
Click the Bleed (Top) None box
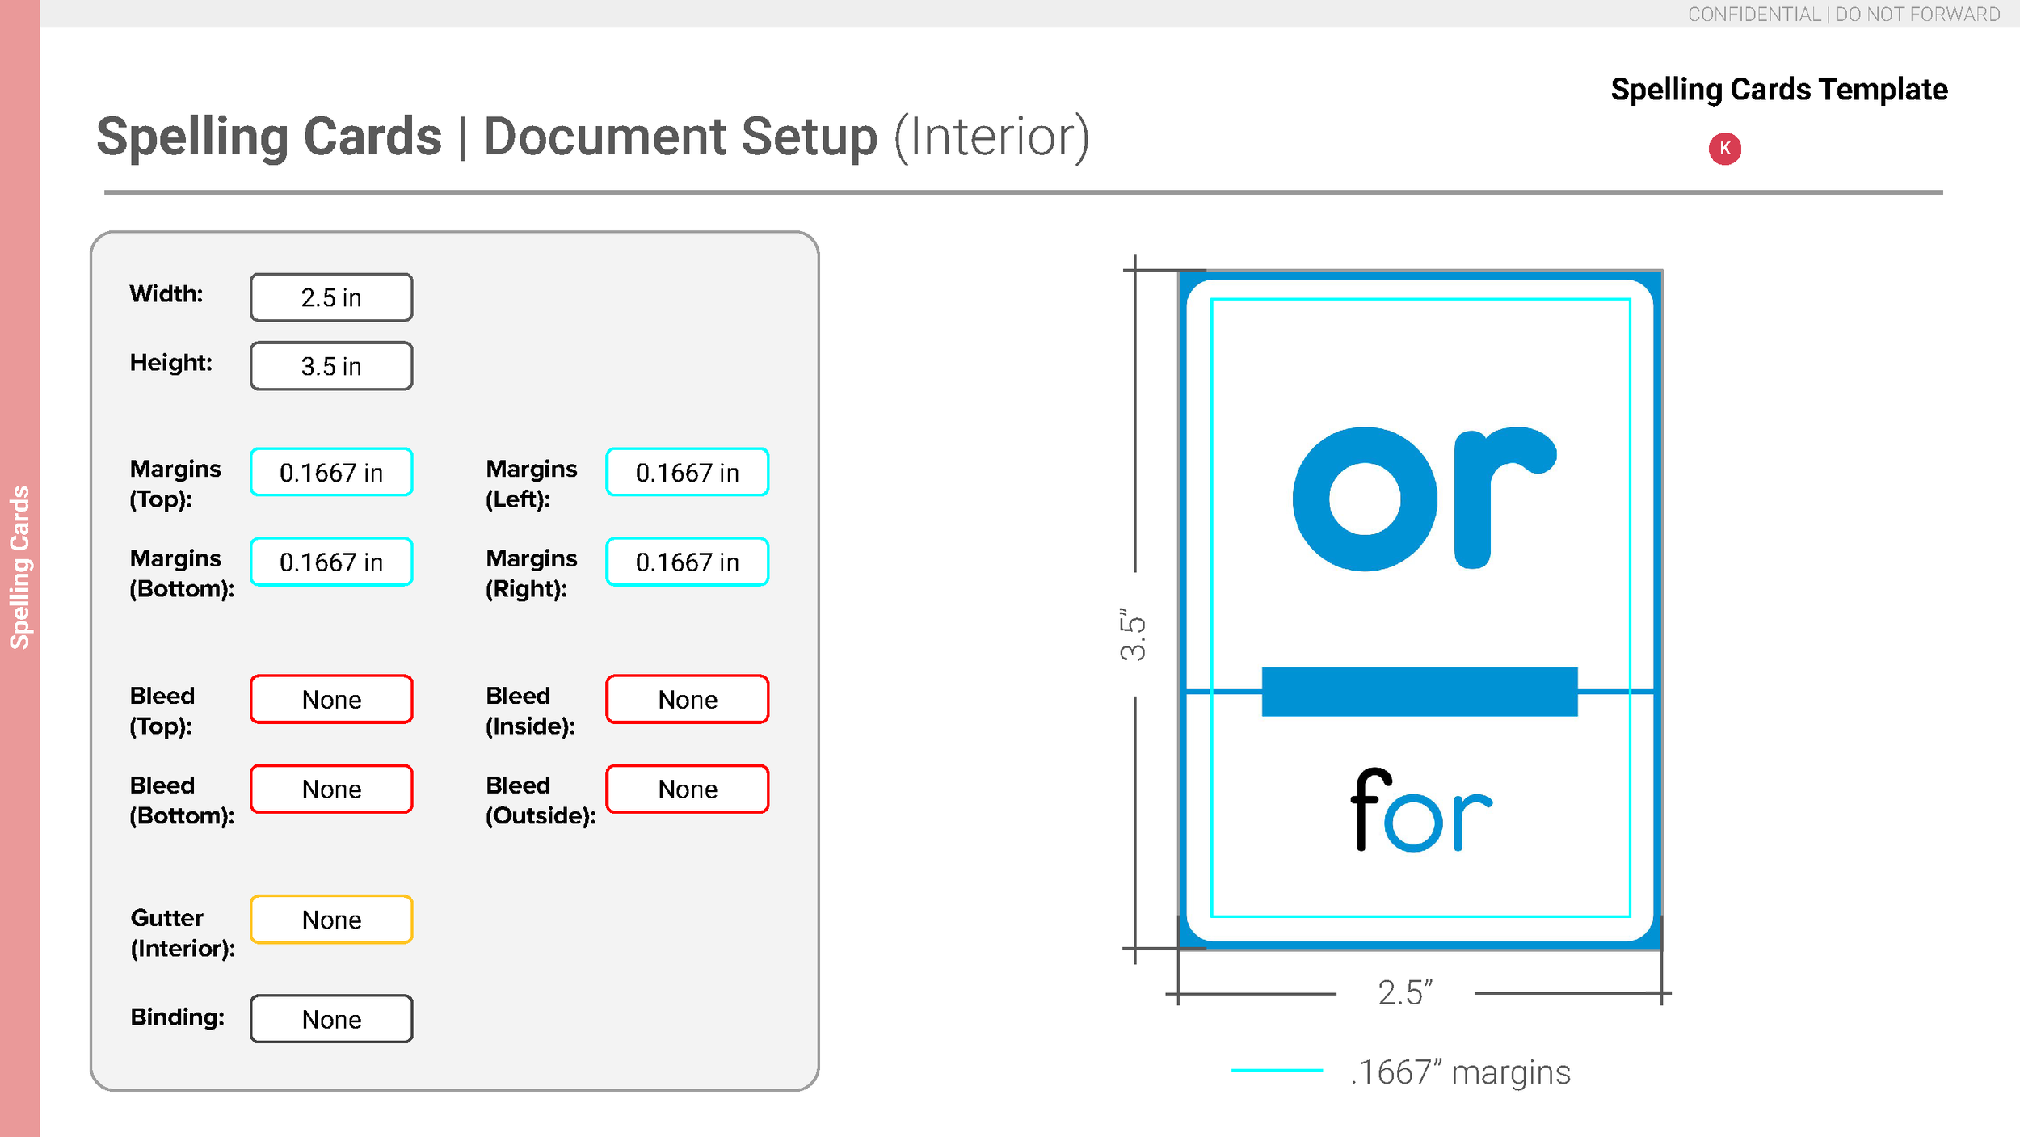pos(331,699)
